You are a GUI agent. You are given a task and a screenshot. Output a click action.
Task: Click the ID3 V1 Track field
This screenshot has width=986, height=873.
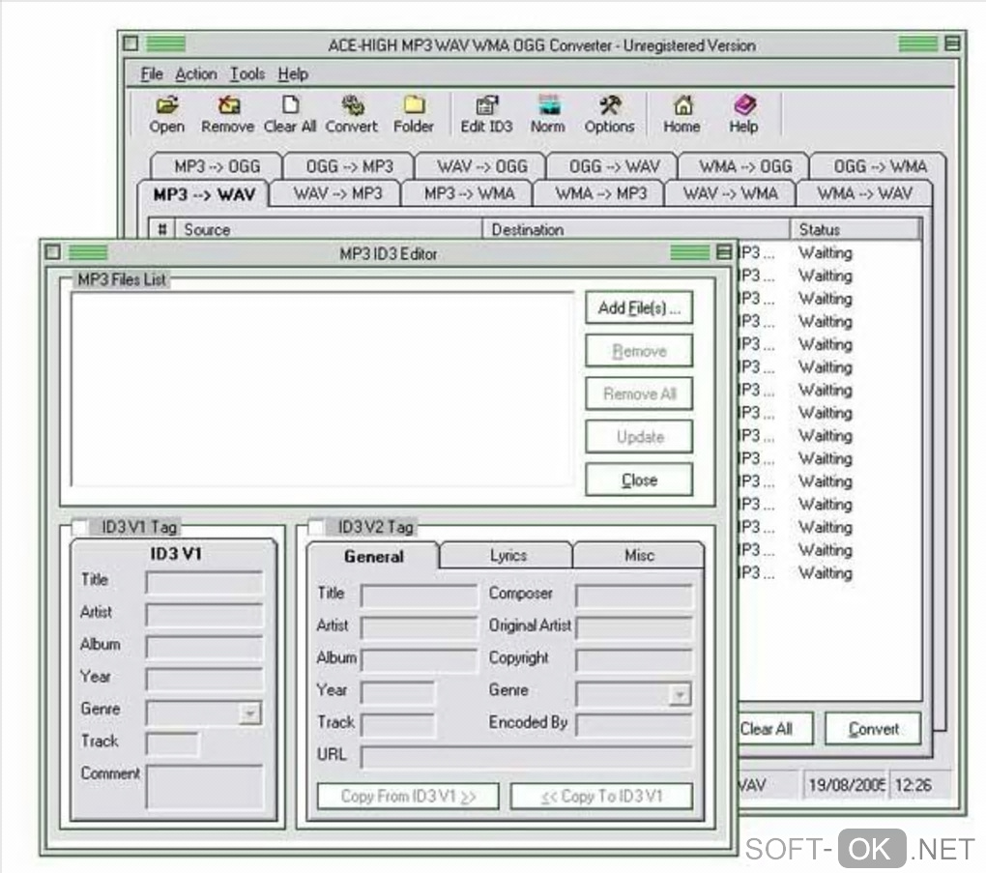click(172, 744)
